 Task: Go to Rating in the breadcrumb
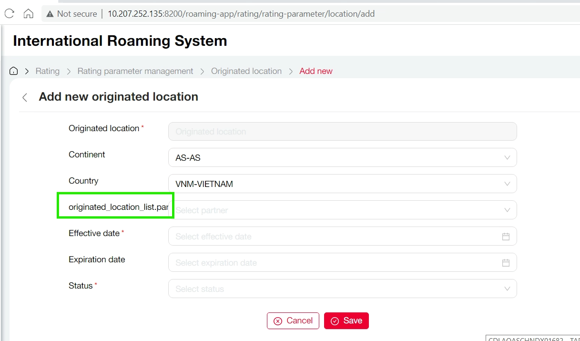48,71
